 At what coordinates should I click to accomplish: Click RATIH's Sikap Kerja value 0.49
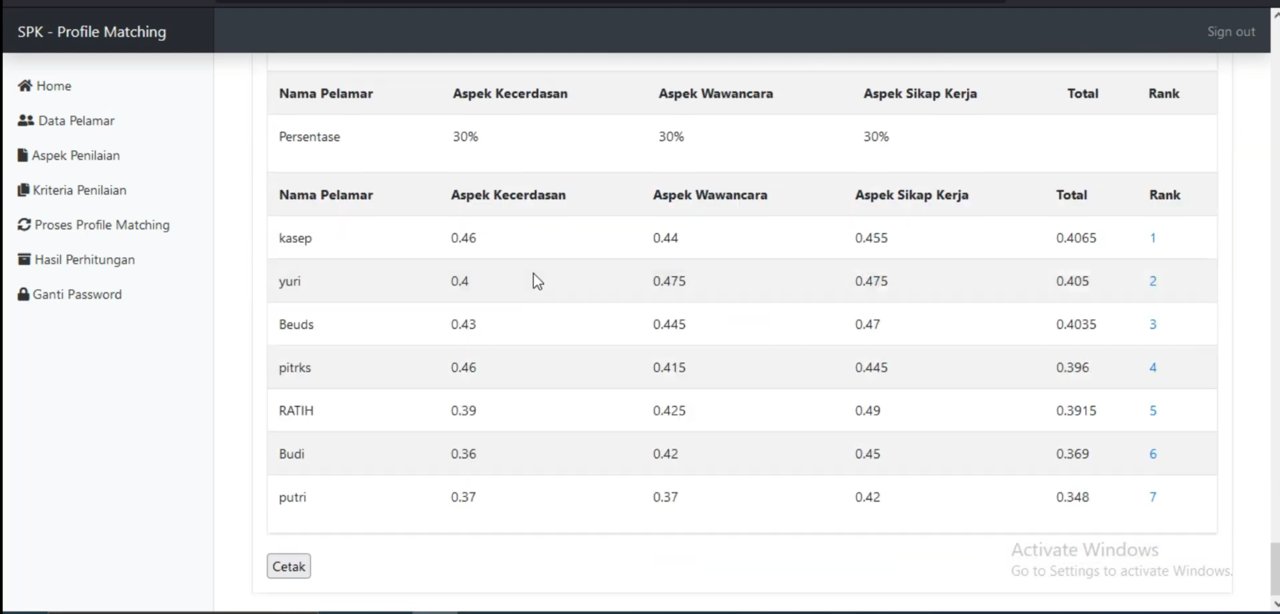[x=867, y=410]
